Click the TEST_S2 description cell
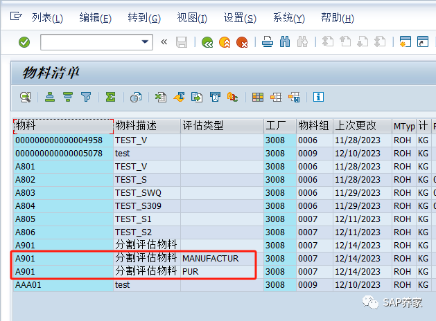Screen dimensions: 436x321 point(147,232)
